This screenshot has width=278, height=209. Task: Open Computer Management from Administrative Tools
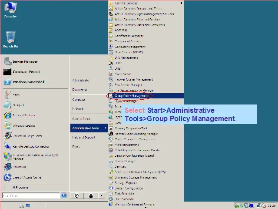146,47
